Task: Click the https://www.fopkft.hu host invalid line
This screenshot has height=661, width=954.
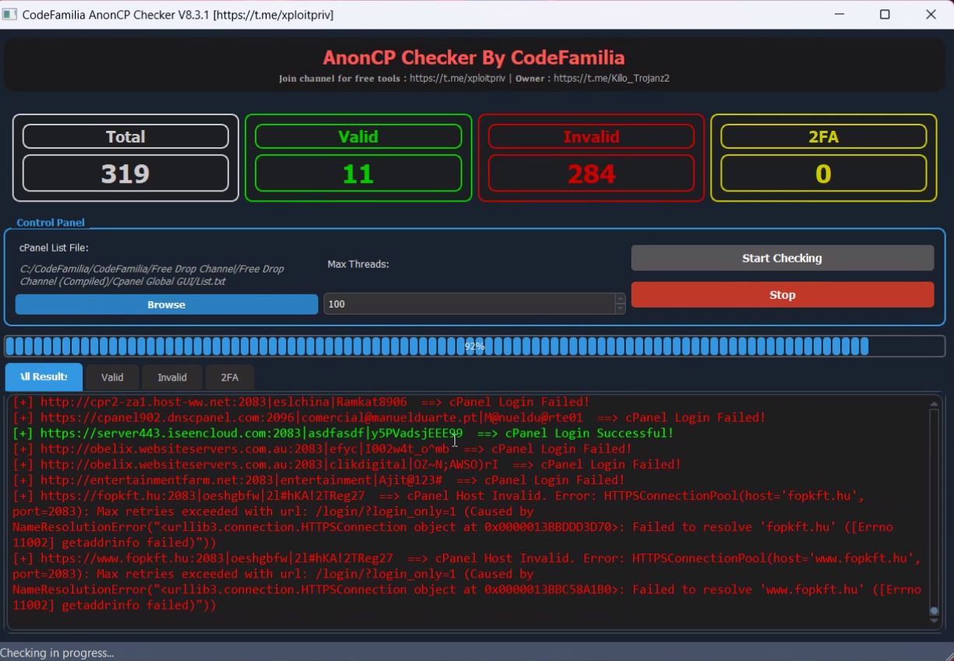Action: (467, 581)
